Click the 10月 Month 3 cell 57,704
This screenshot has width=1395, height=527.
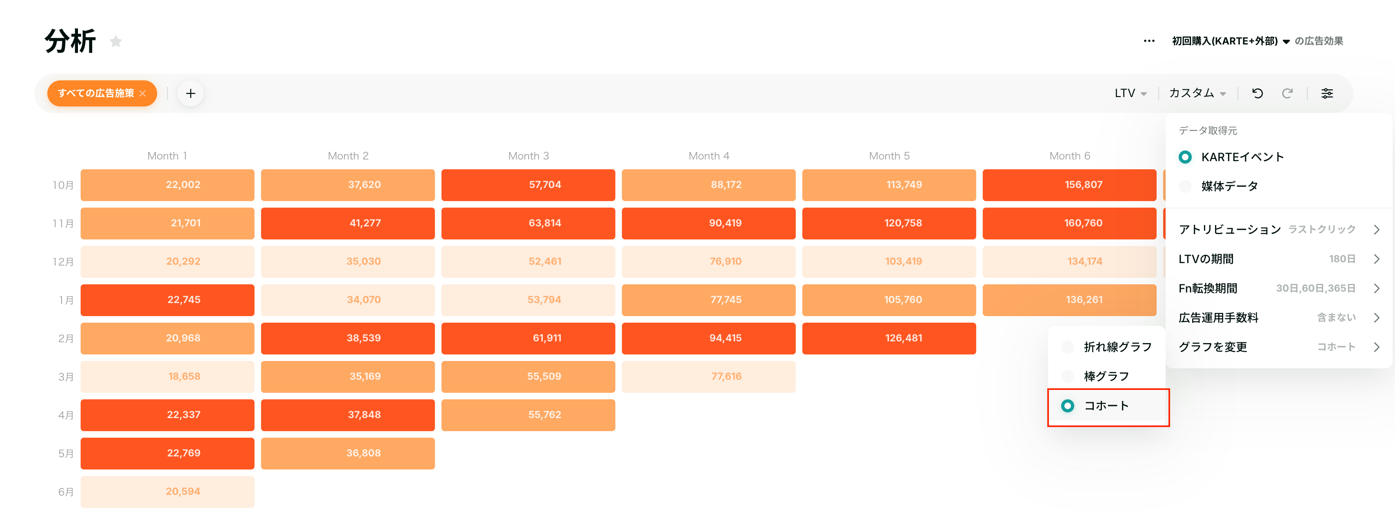click(x=528, y=185)
